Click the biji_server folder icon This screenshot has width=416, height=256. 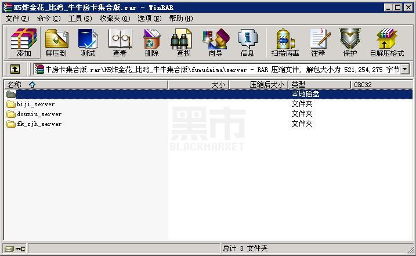click(11, 104)
